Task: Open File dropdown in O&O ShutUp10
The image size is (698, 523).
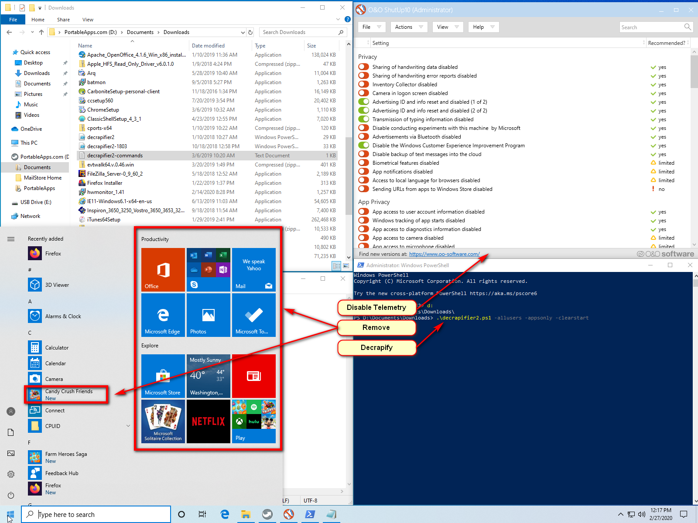Action: pos(372,27)
